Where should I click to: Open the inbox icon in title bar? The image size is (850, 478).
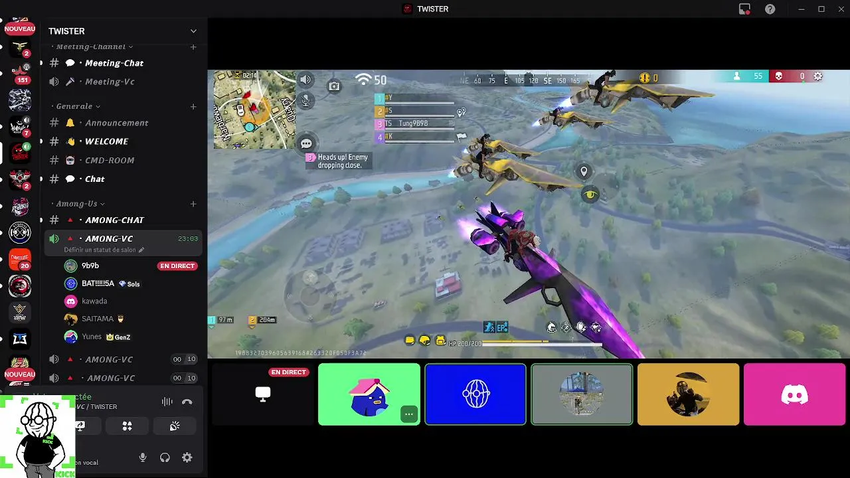[x=744, y=9]
